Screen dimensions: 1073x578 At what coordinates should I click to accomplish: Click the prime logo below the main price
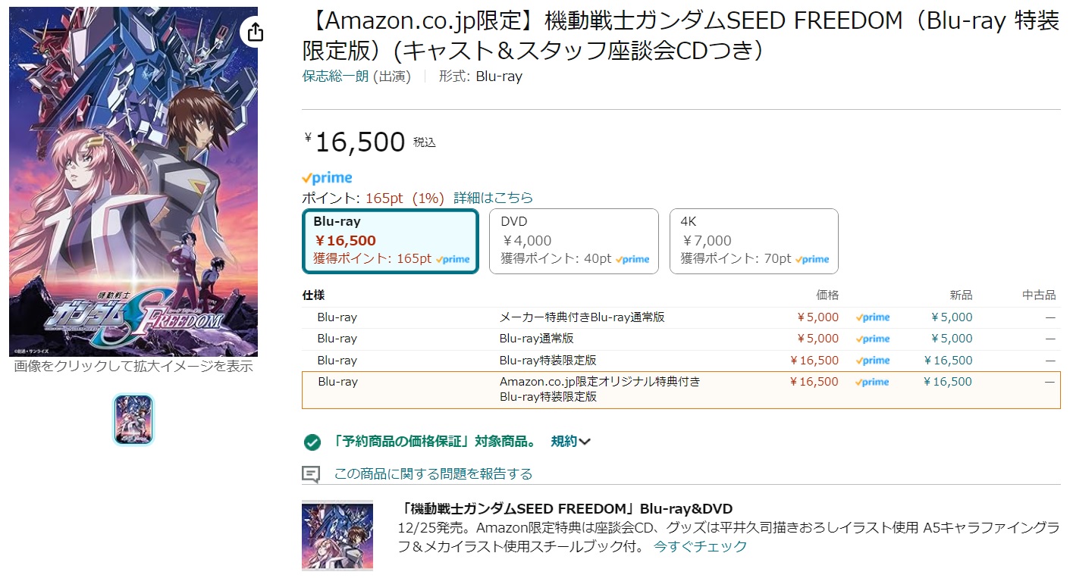[327, 178]
